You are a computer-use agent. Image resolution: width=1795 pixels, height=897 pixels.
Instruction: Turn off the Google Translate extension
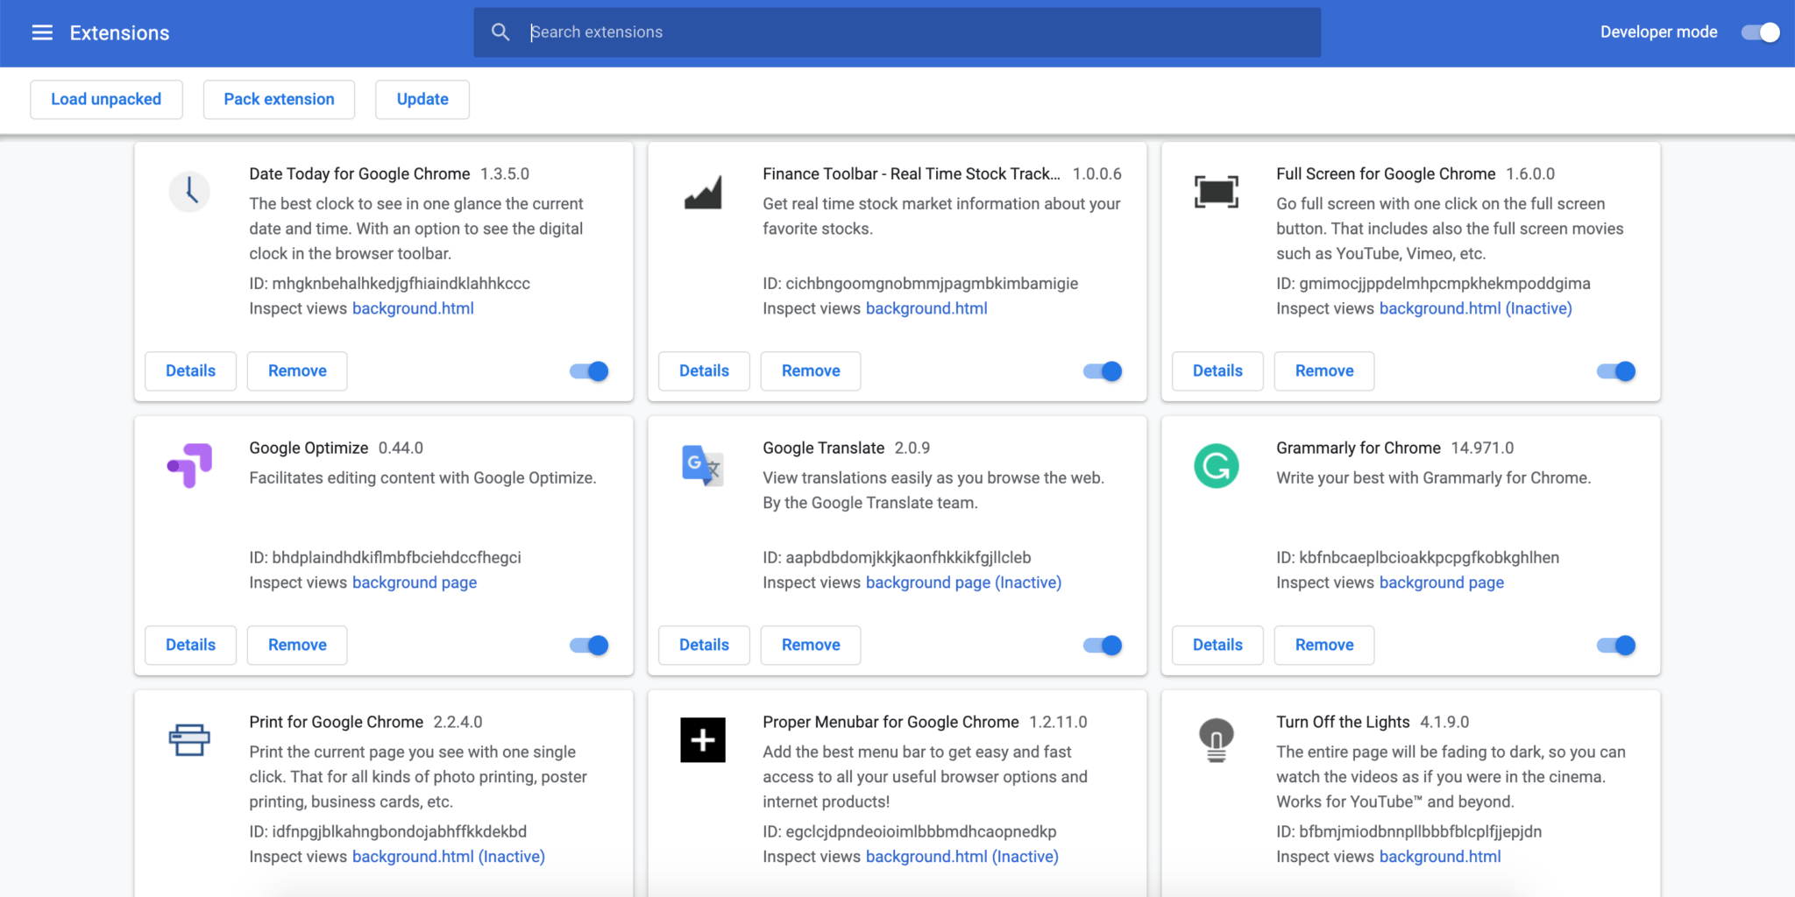tap(1102, 645)
